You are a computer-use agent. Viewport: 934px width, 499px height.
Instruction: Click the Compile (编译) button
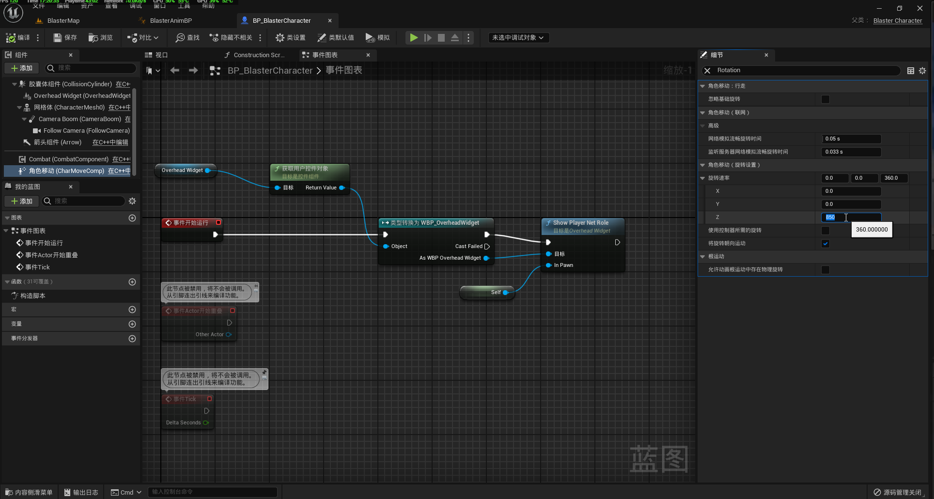(x=18, y=38)
